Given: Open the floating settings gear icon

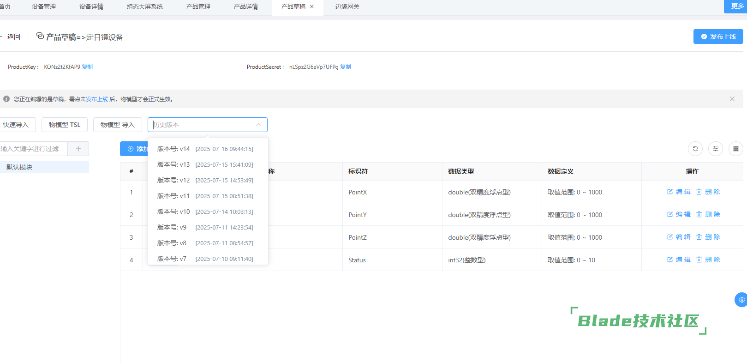Looking at the screenshot, I should [x=741, y=300].
